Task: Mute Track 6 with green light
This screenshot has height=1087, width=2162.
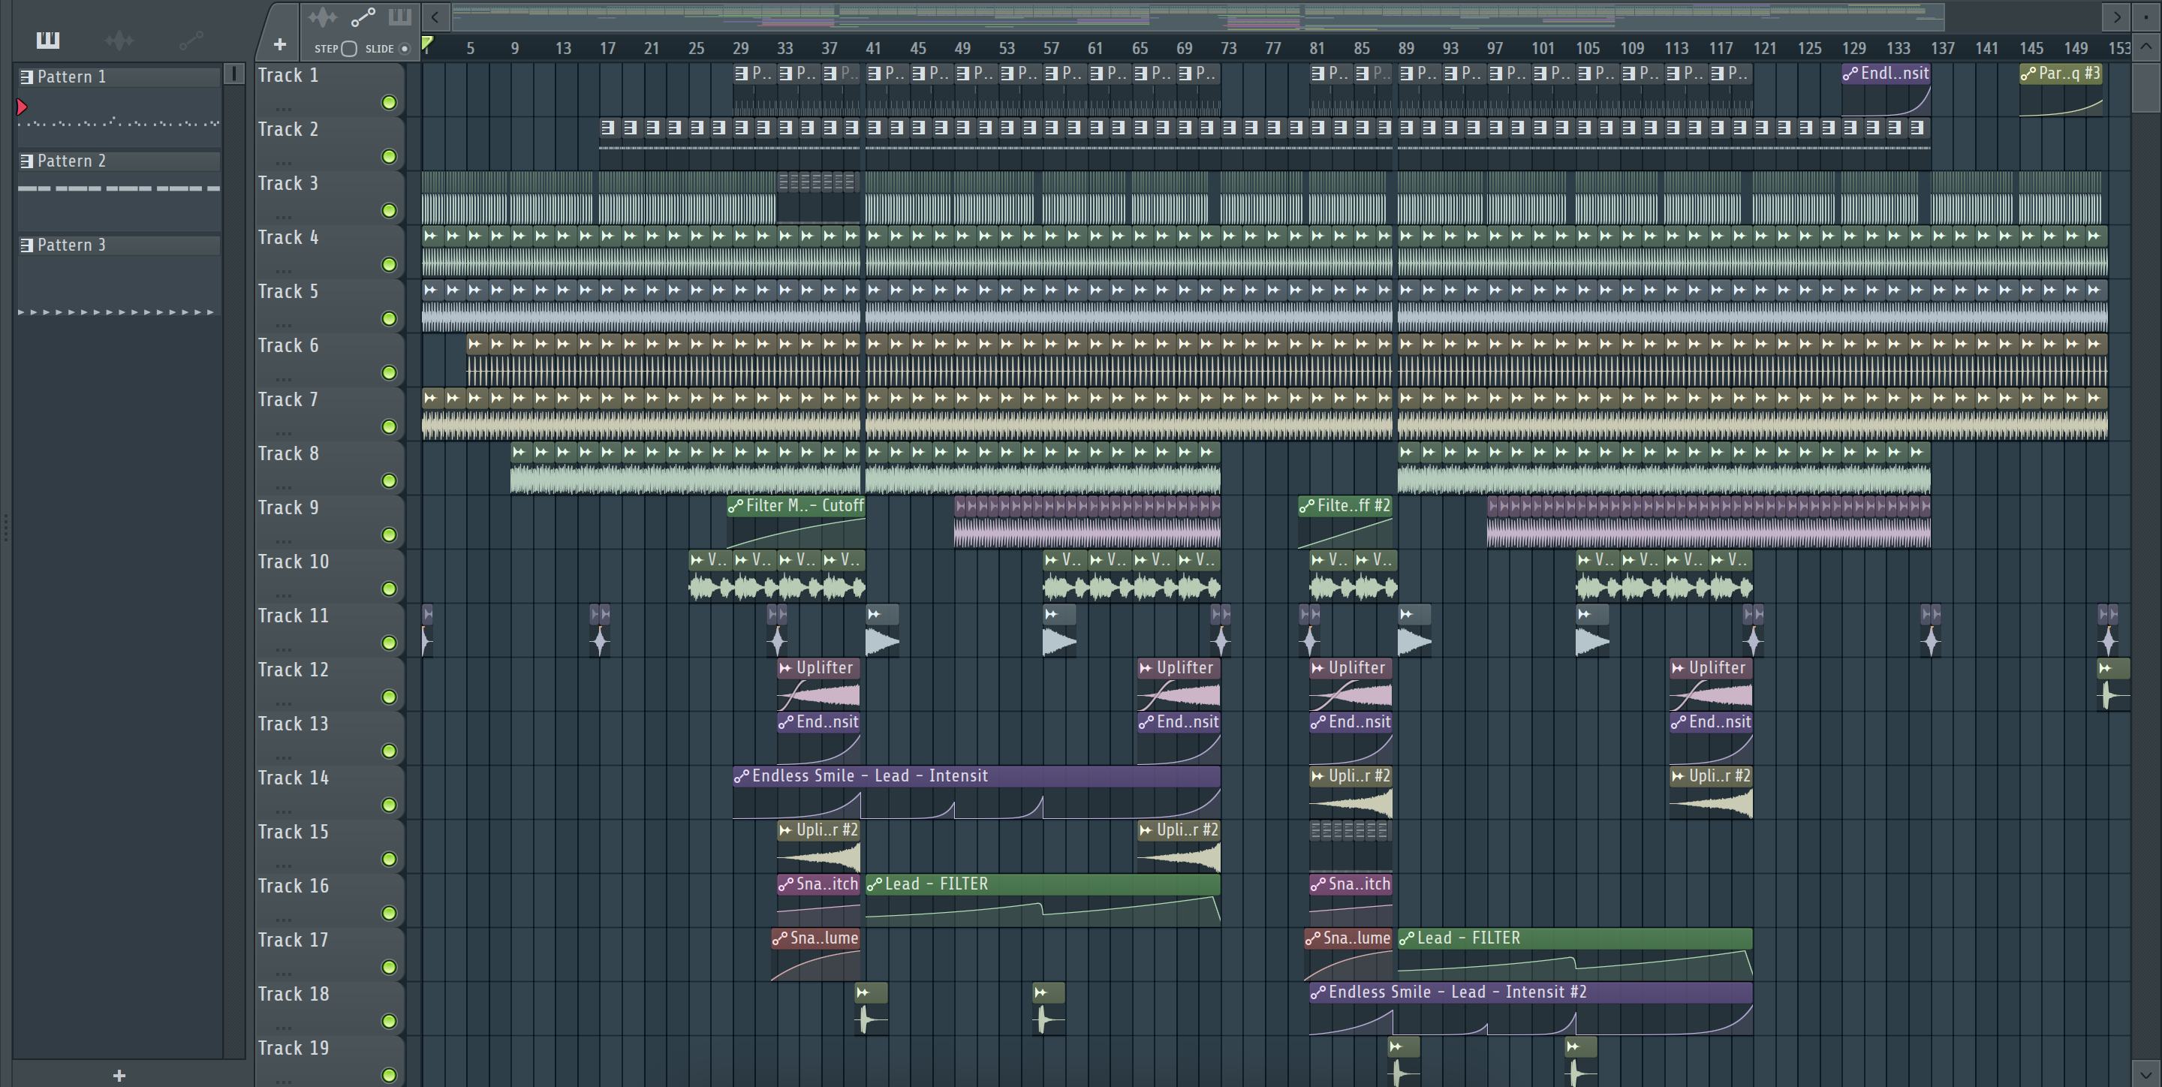Action: [389, 372]
